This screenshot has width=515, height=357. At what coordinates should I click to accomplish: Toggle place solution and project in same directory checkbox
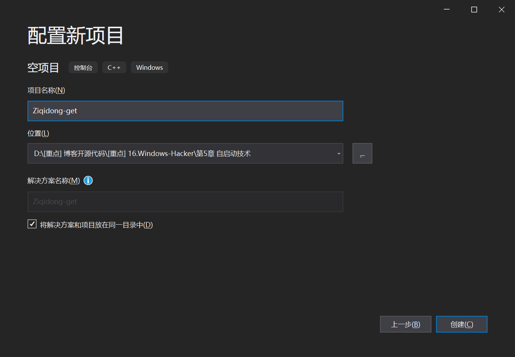coord(32,224)
